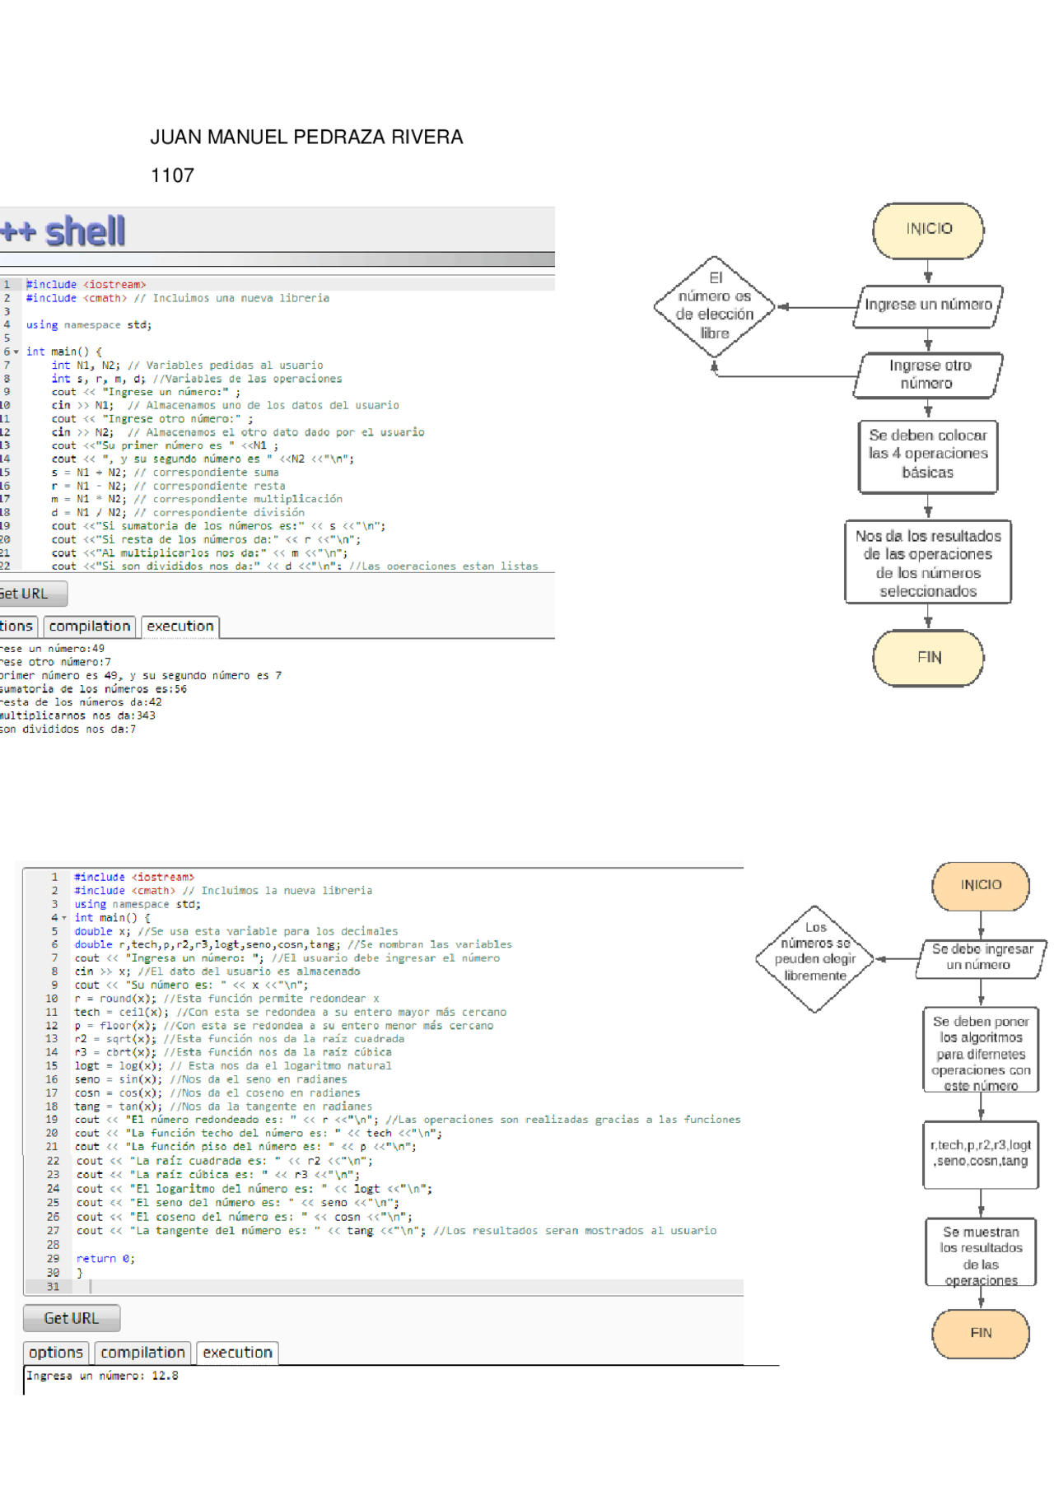The image size is (1054, 1491).
Task: Switch to compilation tab above the 49 and 7 output
Action: 89,627
